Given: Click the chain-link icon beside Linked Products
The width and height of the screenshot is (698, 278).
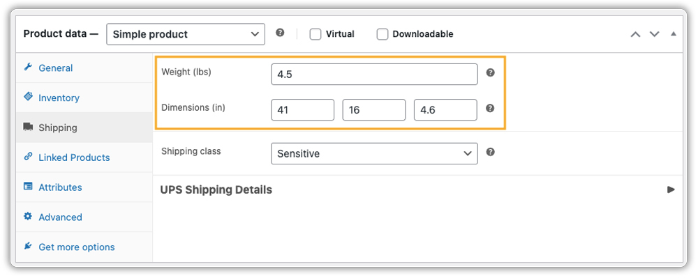Looking at the screenshot, I should (28, 156).
